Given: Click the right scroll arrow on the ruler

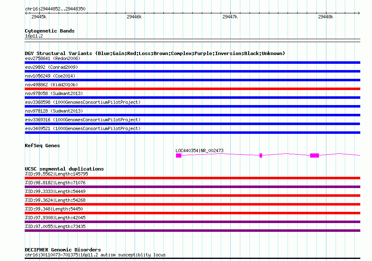Looking at the screenshot, I should coord(359,13).
